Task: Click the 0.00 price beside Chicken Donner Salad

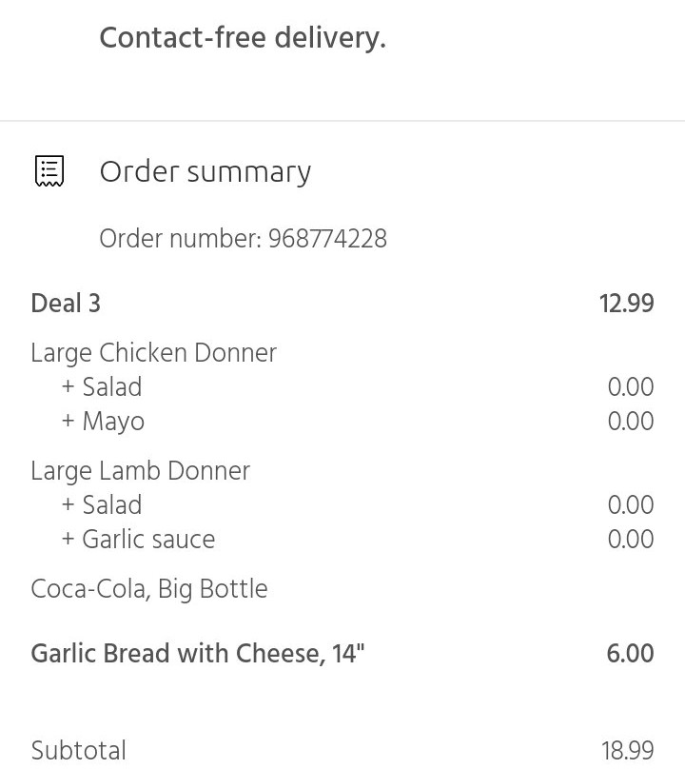Action: coord(630,387)
